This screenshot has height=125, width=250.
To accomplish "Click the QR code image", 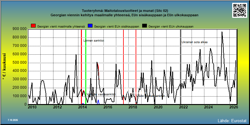I will tap(239, 10).
